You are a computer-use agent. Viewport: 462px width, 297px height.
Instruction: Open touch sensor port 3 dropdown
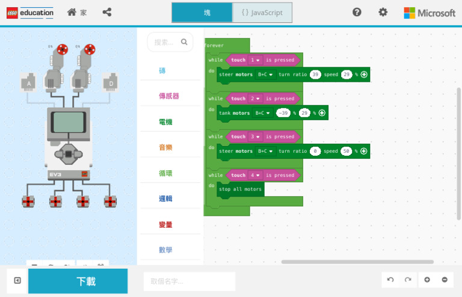click(255, 136)
